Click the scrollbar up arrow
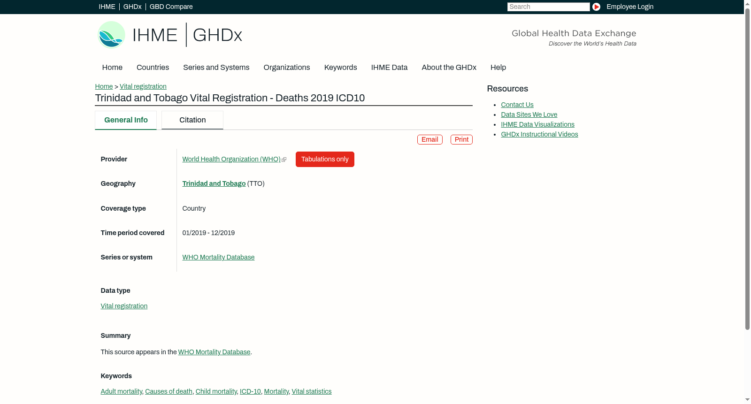Viewport: 751px width, 404px height. [747, 4]
